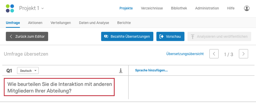Switch to the Verteilungen tab
This screenshot has width=256, height=105.
coord(61,23)
